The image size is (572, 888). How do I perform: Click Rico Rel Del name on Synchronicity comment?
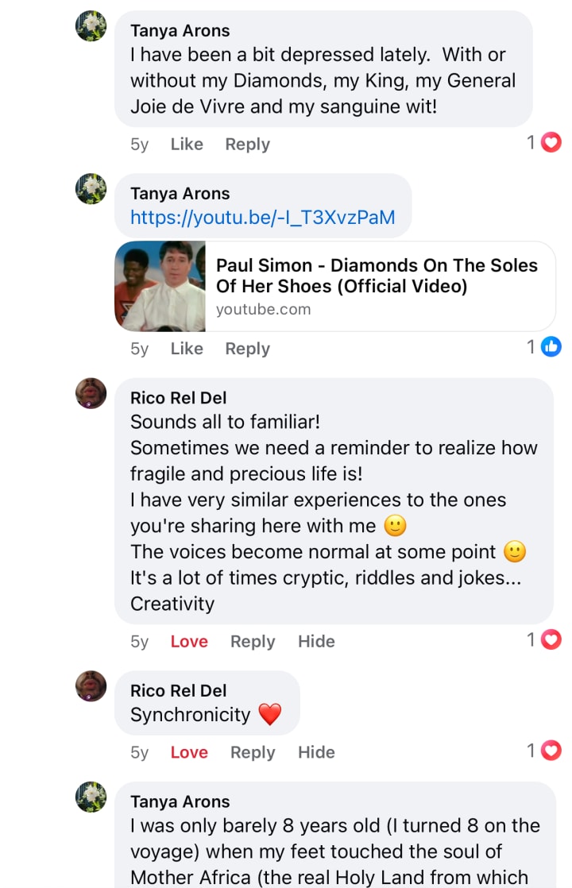[178, 690]
